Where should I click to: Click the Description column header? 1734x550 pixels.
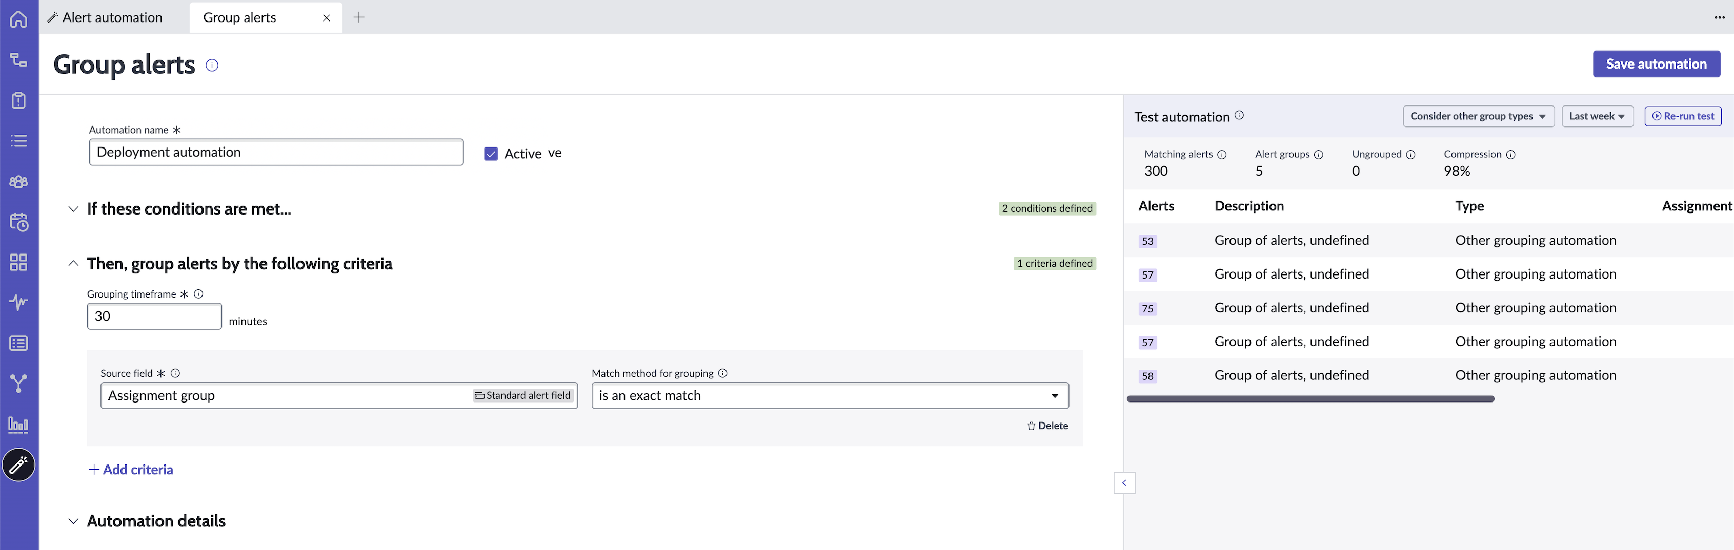point(1248,206)
